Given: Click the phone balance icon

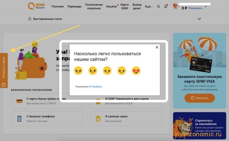Looking at the screenshot, I should click(19, 118).
